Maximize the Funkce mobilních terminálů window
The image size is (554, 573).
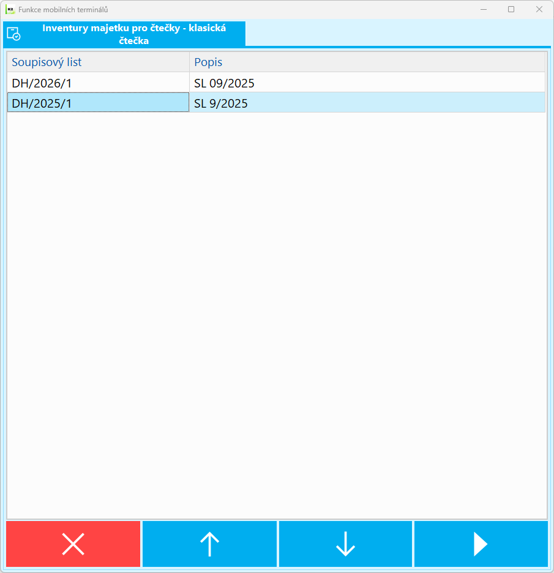pos(511,10)
